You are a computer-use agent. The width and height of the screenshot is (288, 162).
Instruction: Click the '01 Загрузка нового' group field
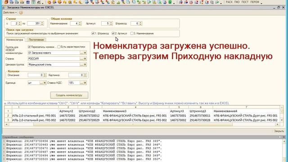54,53
